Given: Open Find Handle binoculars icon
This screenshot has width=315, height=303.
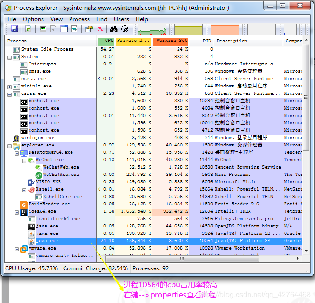Looking at the screenshot, I should 114,29.
